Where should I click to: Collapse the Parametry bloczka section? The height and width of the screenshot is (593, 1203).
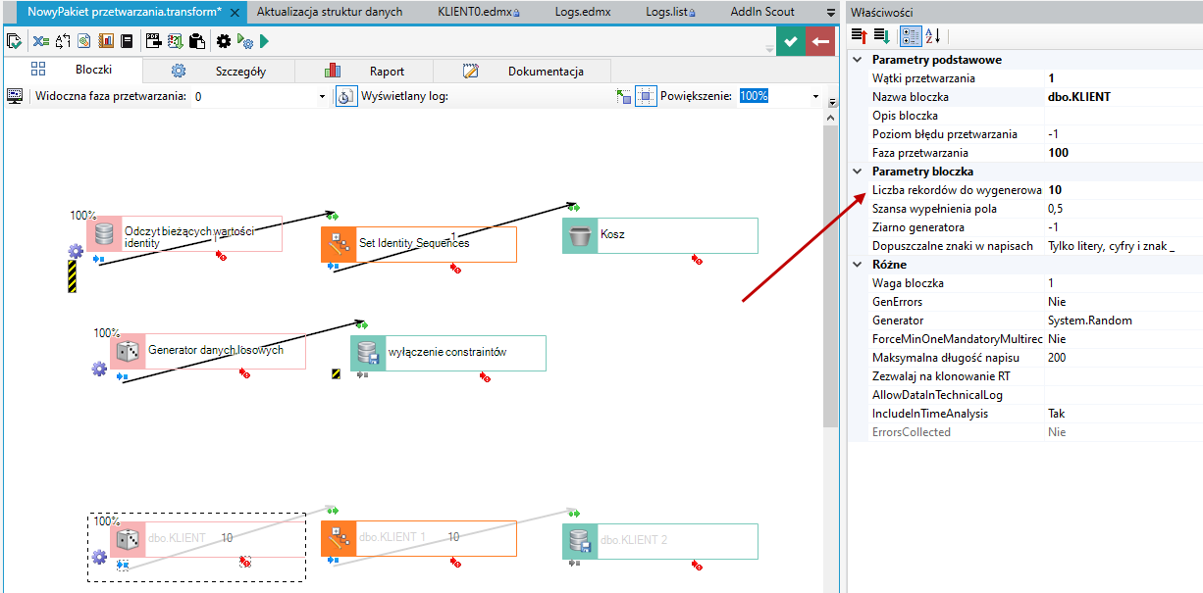pyautogui.click(x=859, y=172)
